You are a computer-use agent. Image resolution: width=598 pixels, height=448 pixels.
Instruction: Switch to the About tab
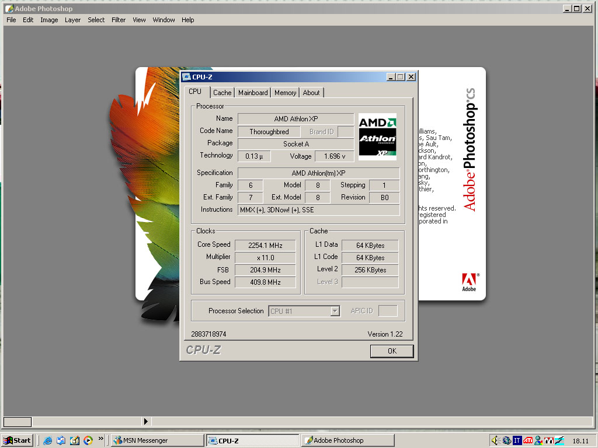(x=311, y=93)
